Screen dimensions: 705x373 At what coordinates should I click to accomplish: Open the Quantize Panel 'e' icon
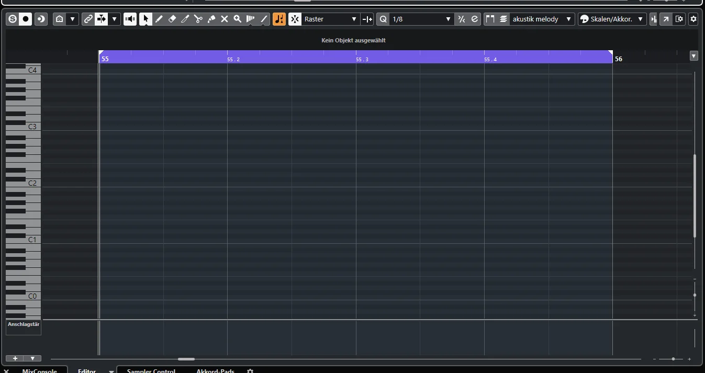474,19
